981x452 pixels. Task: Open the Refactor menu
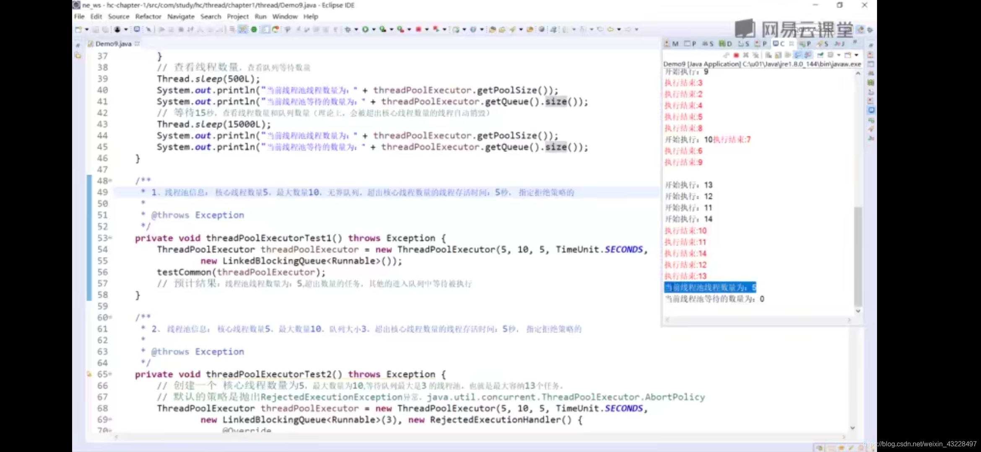tap(148, 16)
